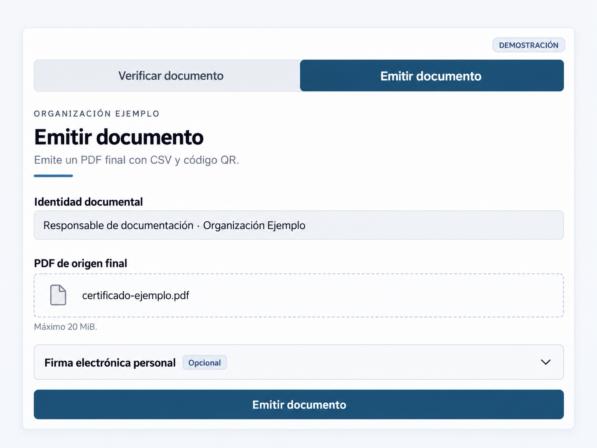Expand the Firma electrónica personal section
Screen dimensions: 597x448
[x=298, y=362]
